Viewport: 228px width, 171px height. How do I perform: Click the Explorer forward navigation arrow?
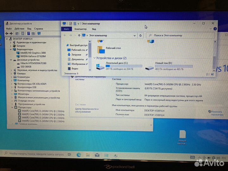[71, 35]
